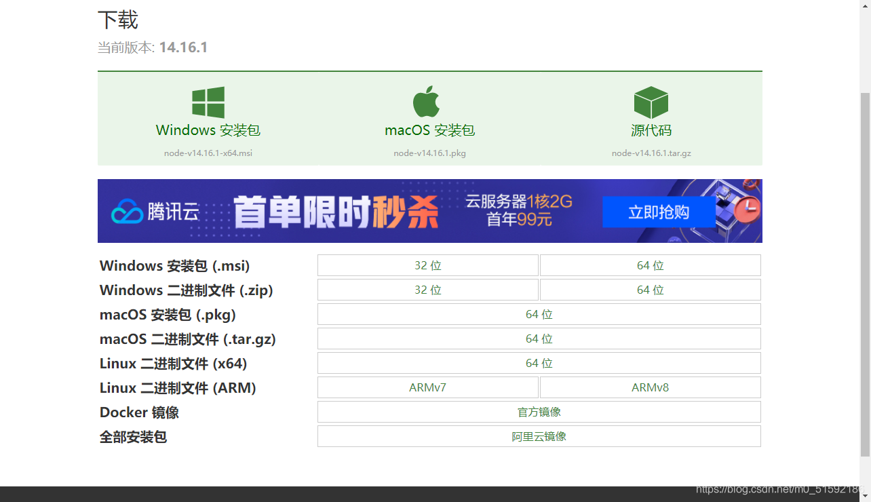Click the source code cube icon

(651, 102)
